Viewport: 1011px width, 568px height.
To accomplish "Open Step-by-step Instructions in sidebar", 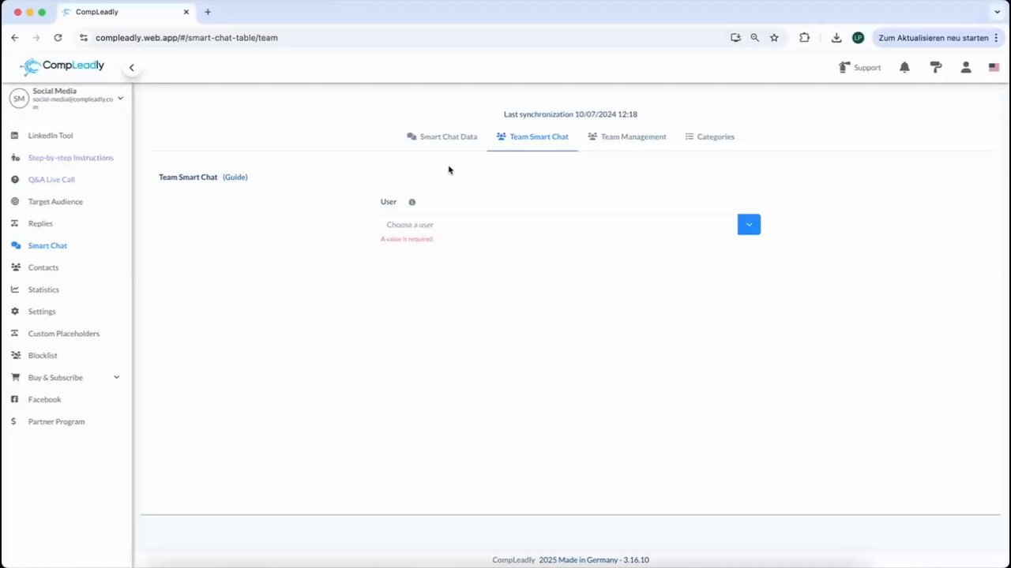I will pos(71,158).
